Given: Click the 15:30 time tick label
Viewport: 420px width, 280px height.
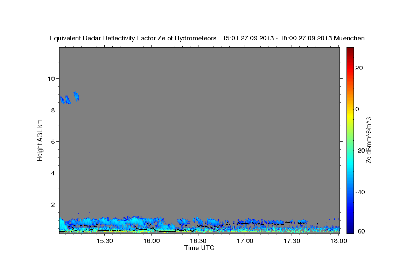Looking at the screenshot, I should click(105, 241).
